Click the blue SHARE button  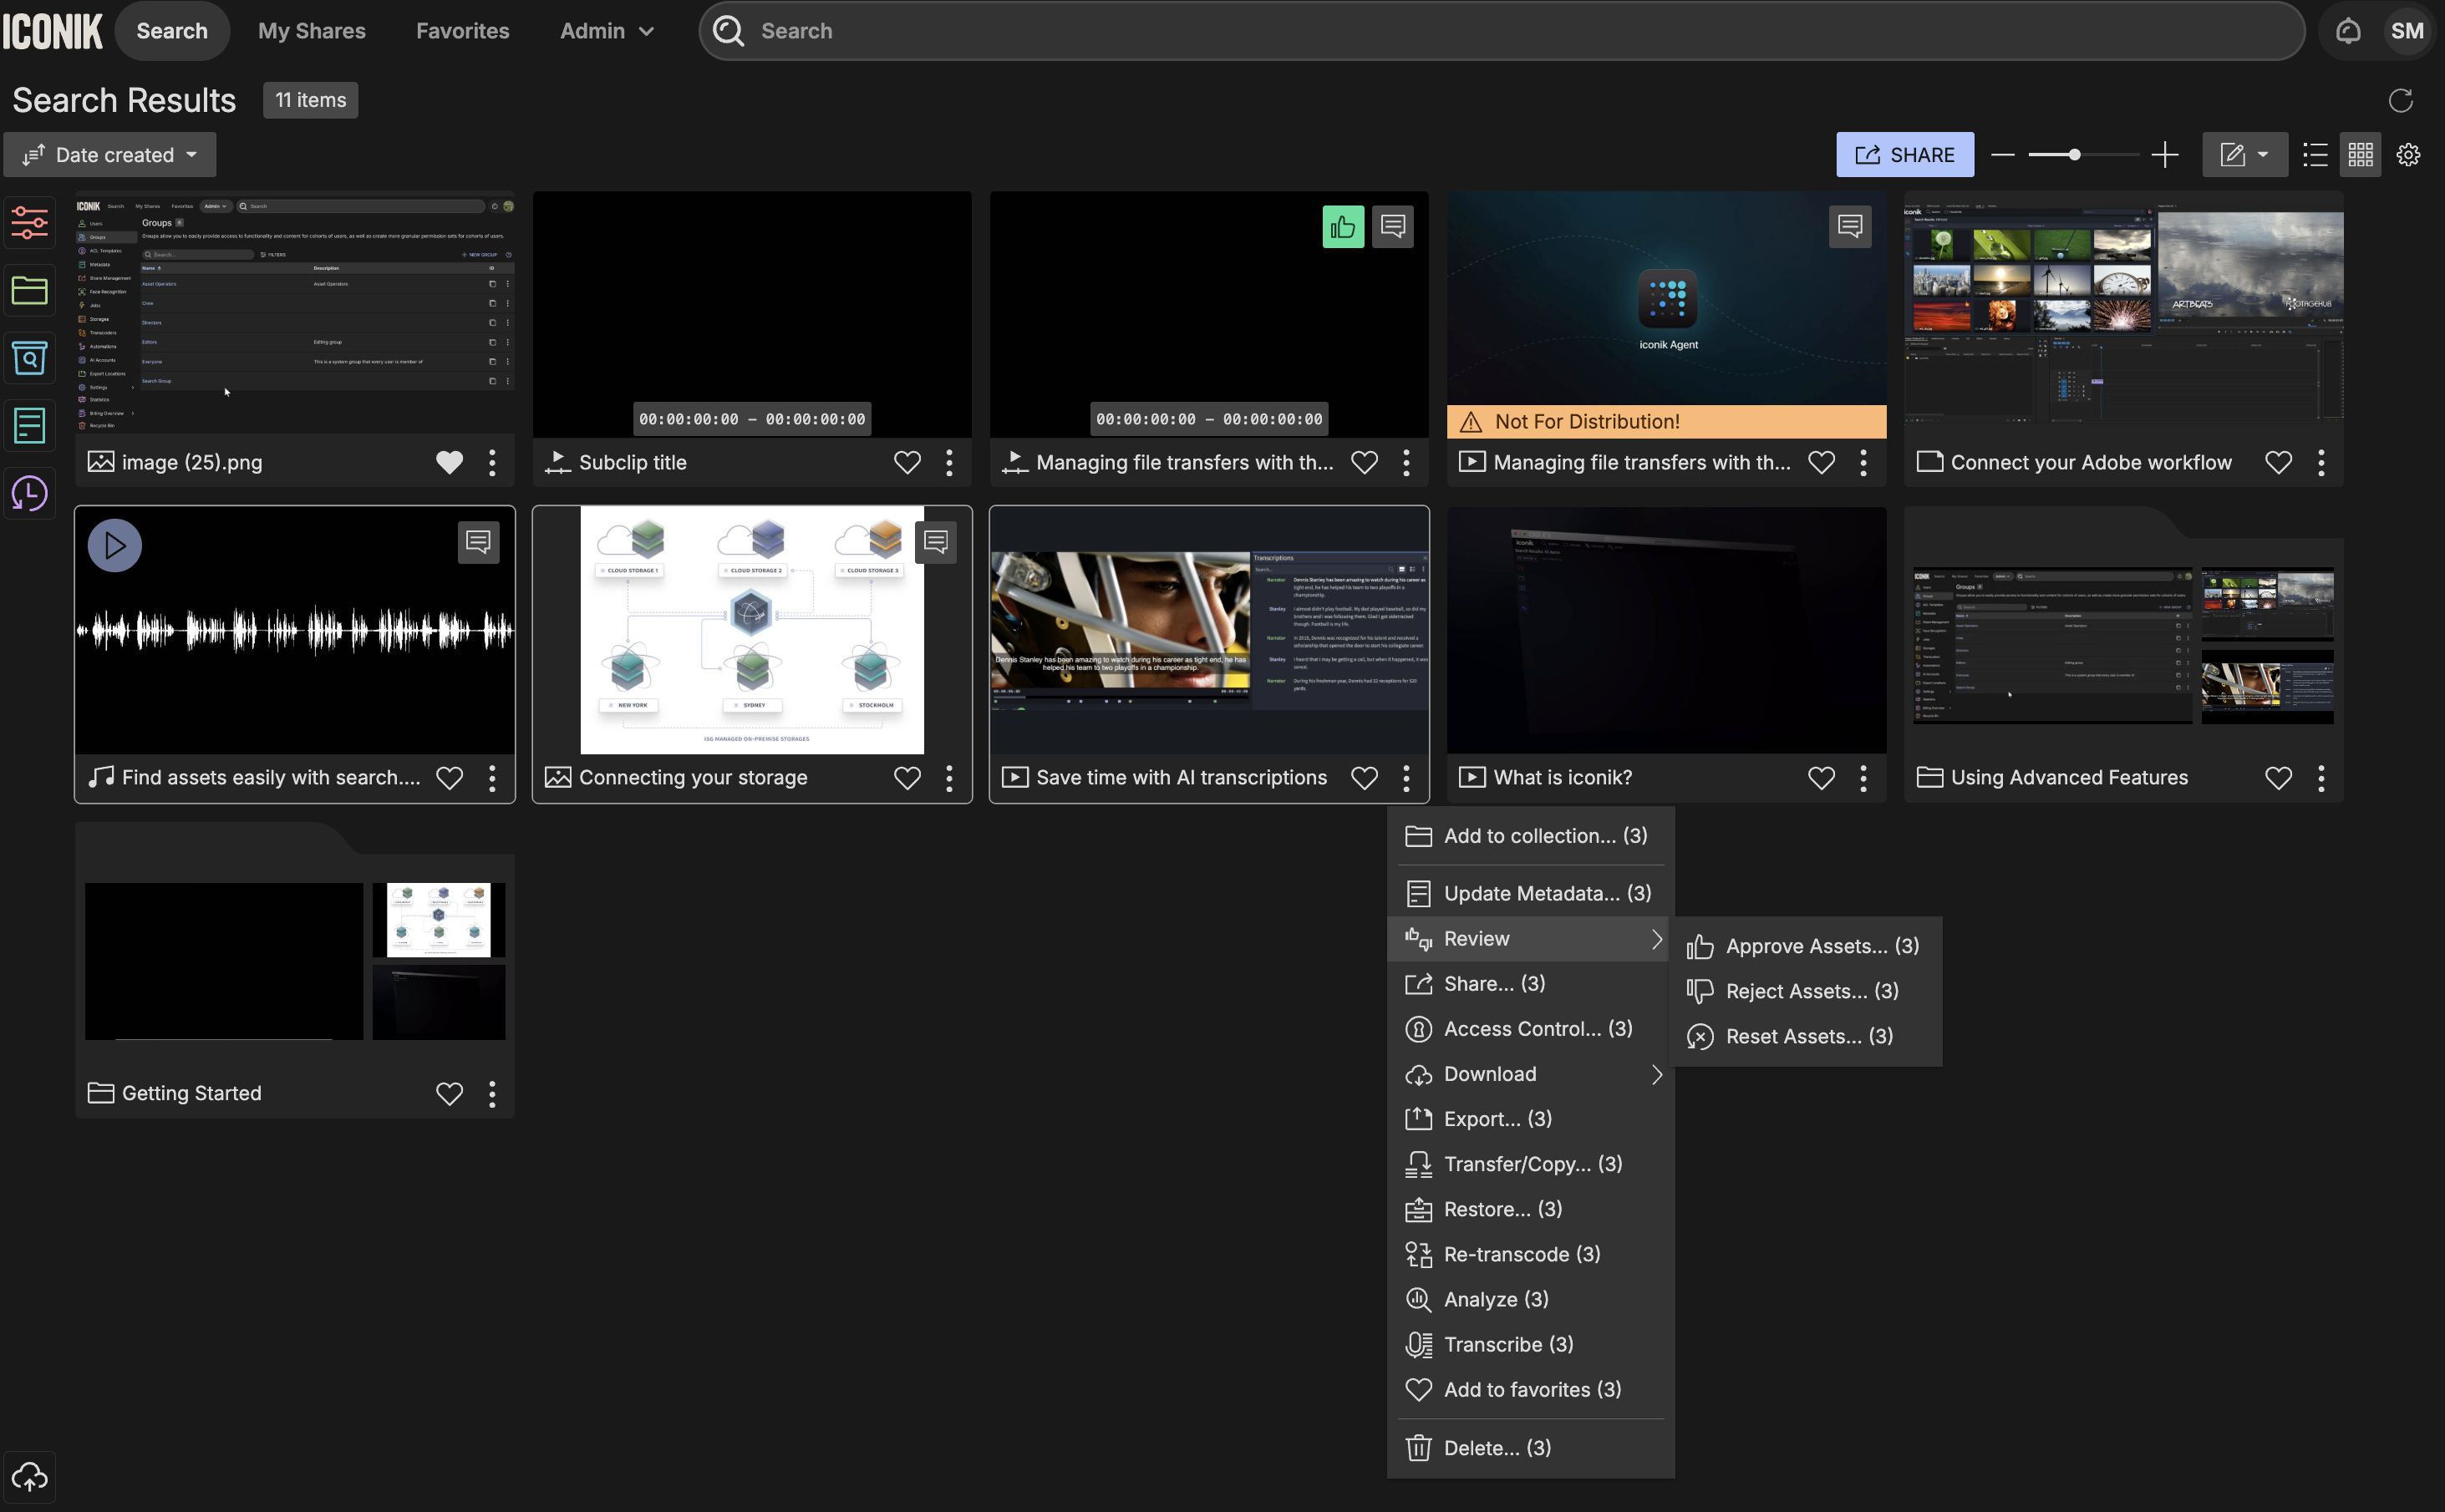[1904, 155]
